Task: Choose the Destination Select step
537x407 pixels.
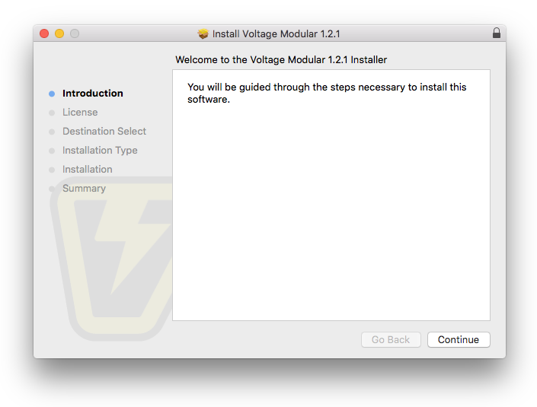Action: (104, 132)
